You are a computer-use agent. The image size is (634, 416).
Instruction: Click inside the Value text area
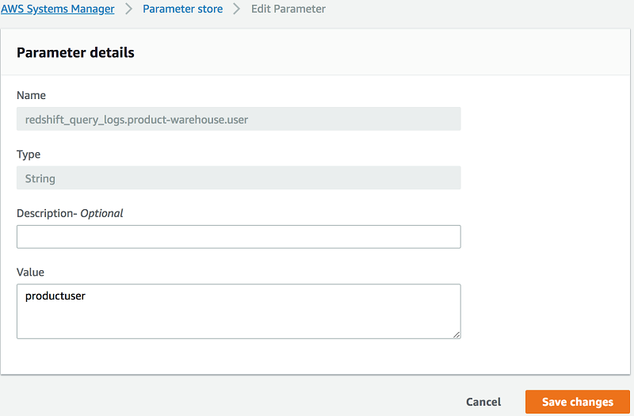click(239, 317)
